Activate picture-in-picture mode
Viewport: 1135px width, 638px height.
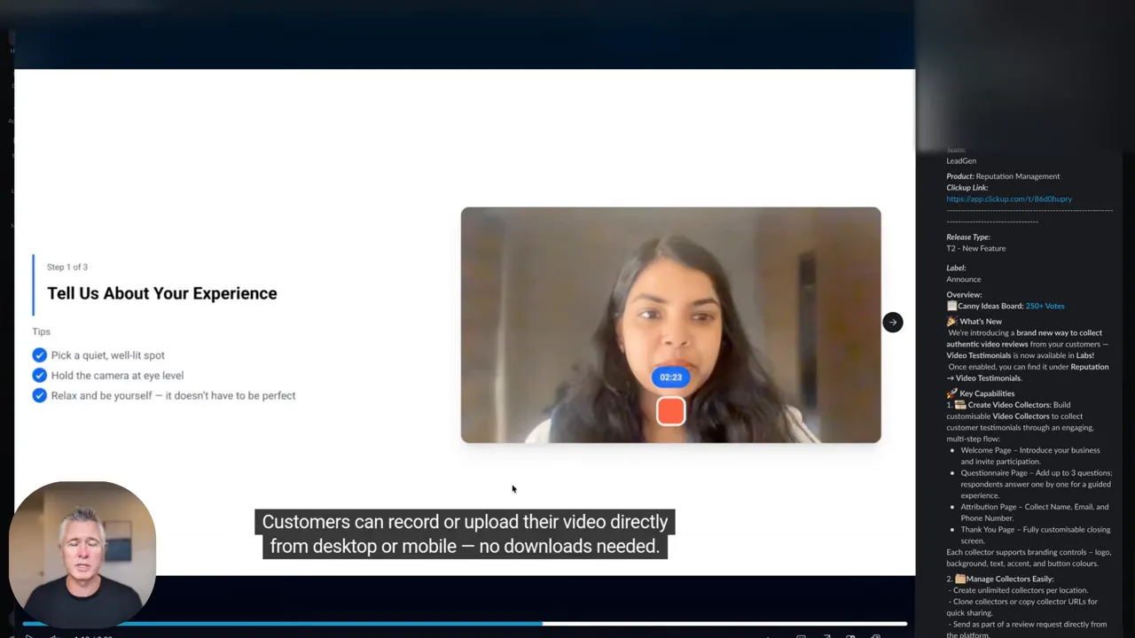pos(827,635)
